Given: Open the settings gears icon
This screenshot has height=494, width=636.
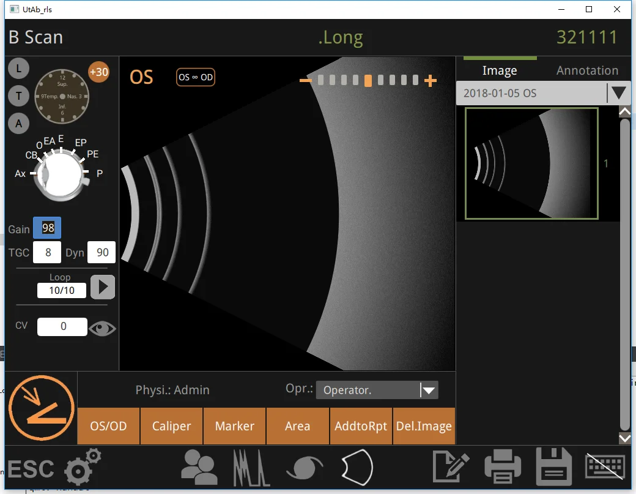Looking at the screenshot, I should [x=83, y=468].
